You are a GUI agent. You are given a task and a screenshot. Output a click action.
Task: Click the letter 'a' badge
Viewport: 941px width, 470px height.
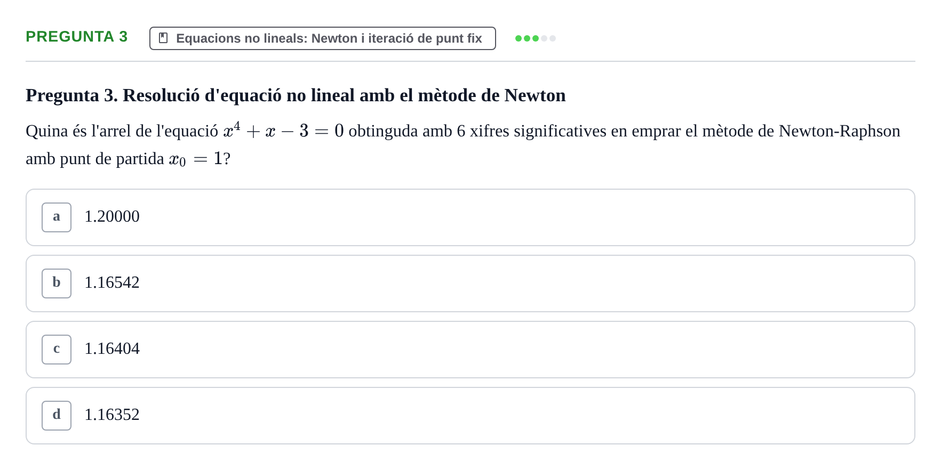[57, 217]
